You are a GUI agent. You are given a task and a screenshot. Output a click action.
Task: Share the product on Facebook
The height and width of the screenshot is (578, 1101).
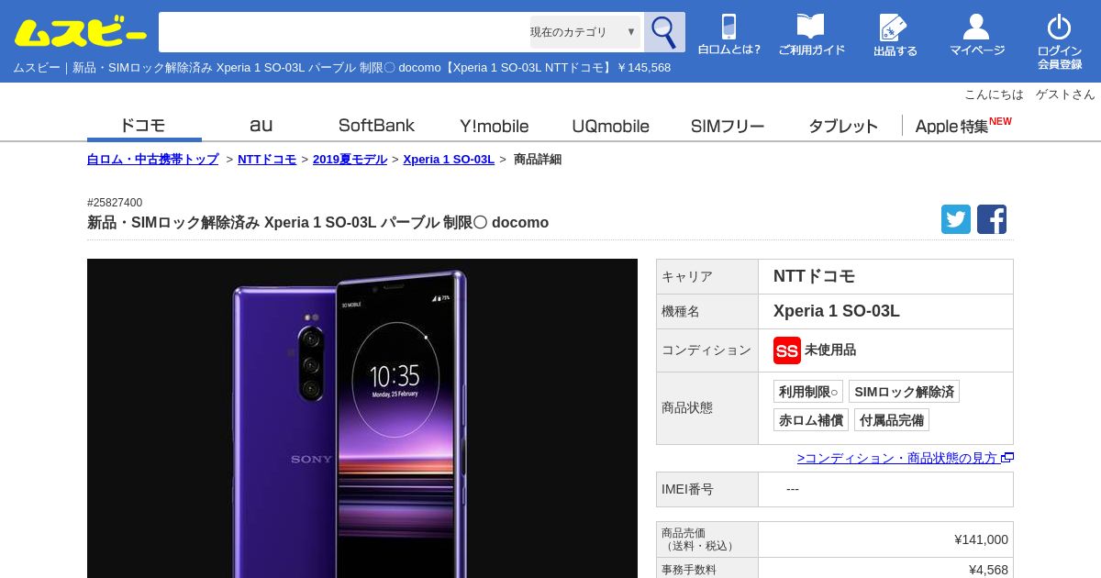992,219
